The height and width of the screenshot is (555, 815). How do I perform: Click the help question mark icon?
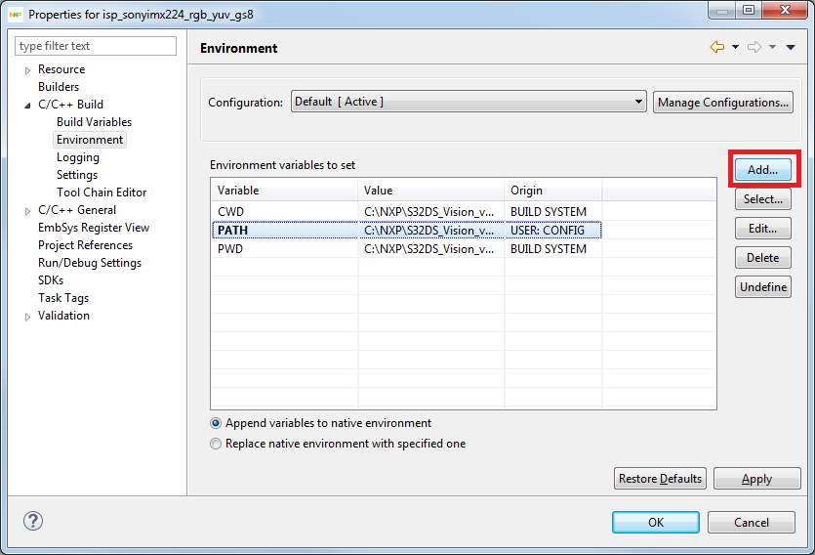pos(32,521)
